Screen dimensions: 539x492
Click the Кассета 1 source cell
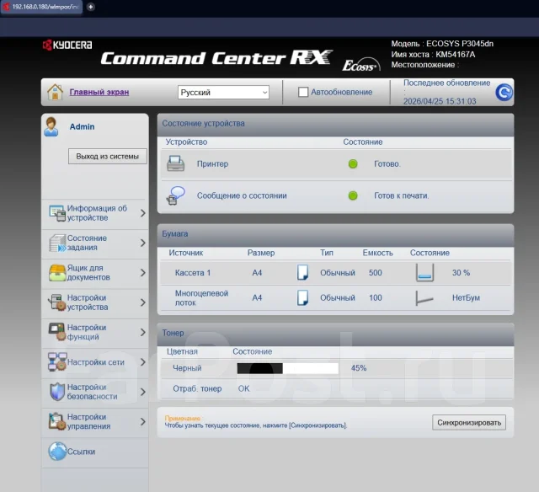pyautogui.click(x=193, y=273)
